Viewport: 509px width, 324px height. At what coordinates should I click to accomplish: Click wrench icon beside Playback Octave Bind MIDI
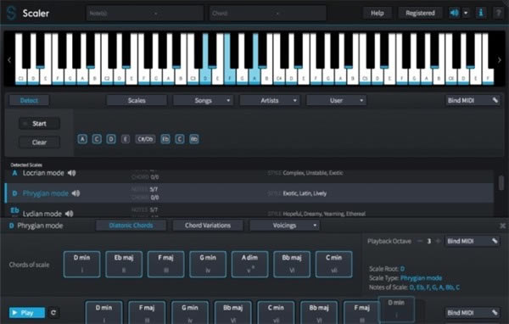(x=495, y=241)
